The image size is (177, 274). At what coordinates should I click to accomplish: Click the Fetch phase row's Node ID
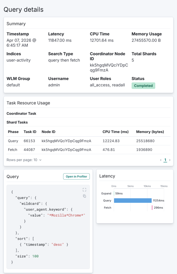(66, 150)
